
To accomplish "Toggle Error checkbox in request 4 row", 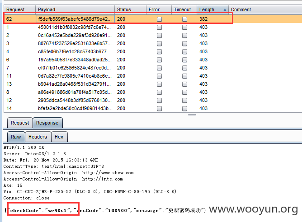I will pyautogui.click(x=159, y=51).
